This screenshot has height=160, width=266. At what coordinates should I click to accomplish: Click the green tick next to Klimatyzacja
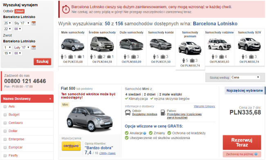[x=126, y=98]
